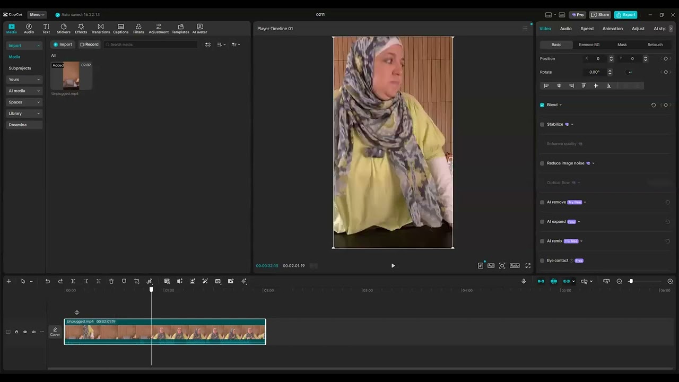Click the Crop tool in the timeline toolbar
This screenshot has width=679, height=382.
pyautogui.click(x=137, y=281)
